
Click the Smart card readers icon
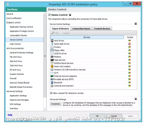[x=52, y=66]
